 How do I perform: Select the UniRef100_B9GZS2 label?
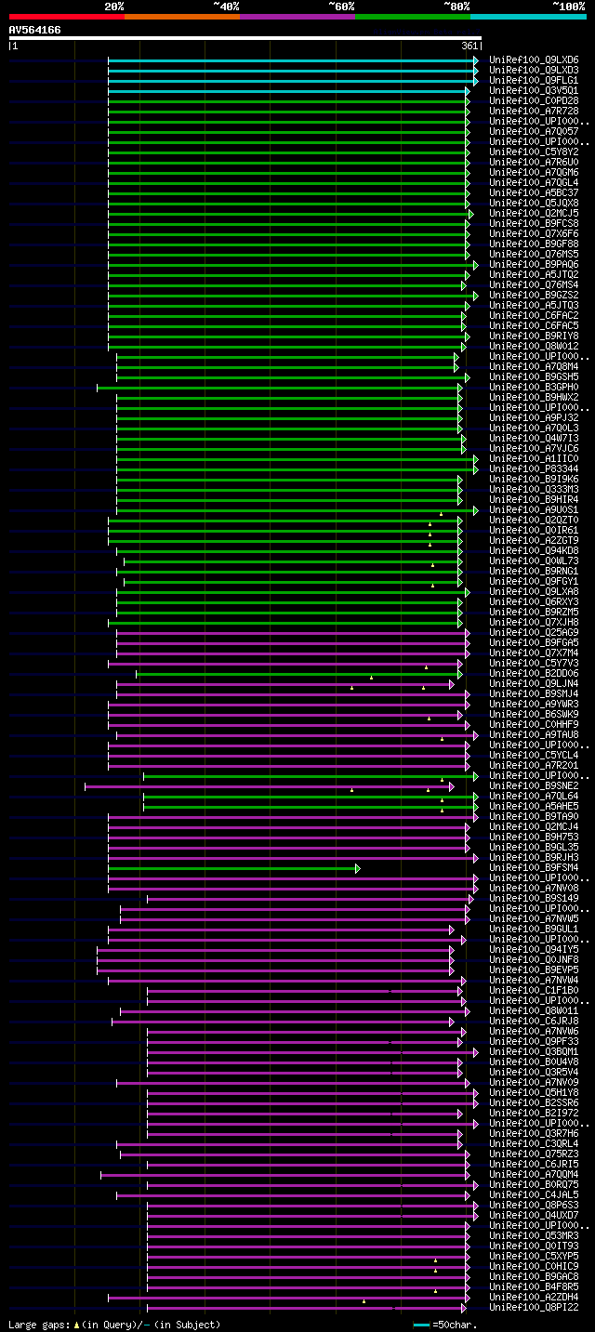tap(534, 296)
